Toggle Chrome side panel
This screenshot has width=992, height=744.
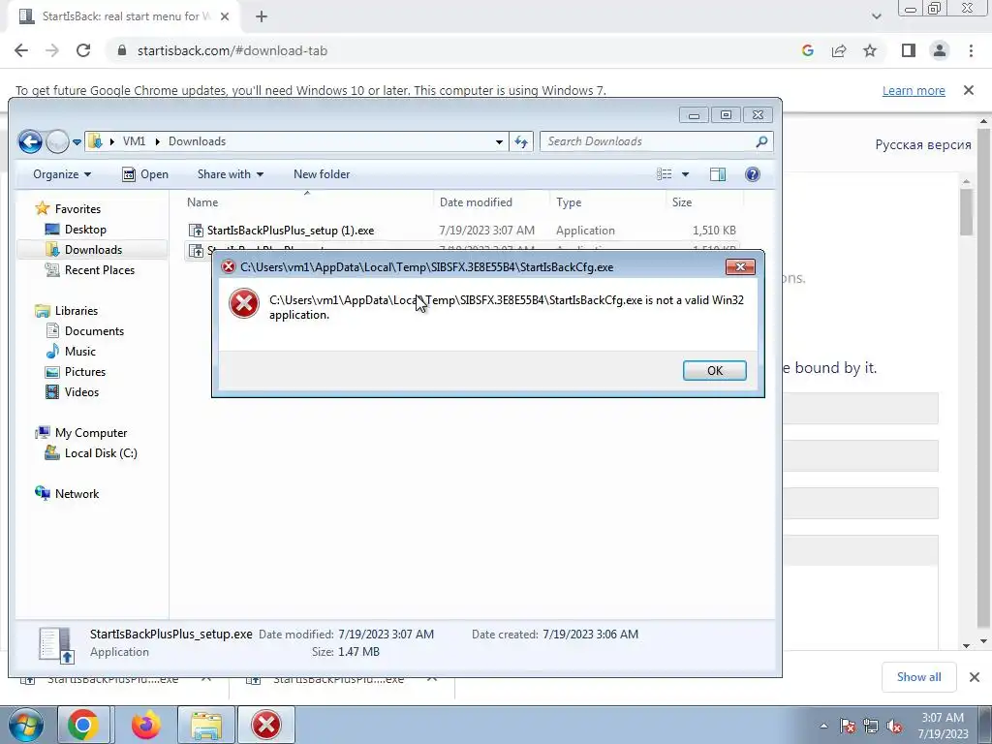(x=909, y=50)
